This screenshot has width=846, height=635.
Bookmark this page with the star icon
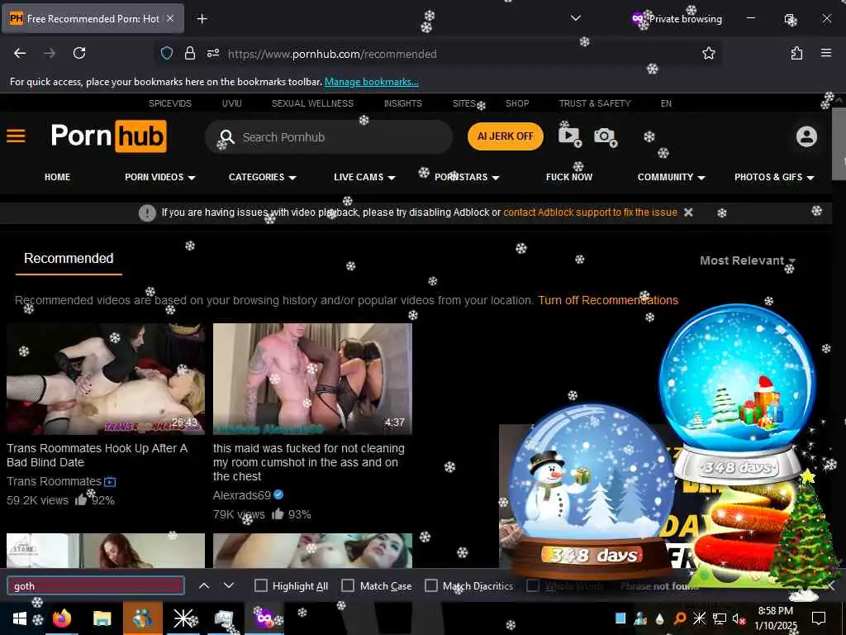708,53
